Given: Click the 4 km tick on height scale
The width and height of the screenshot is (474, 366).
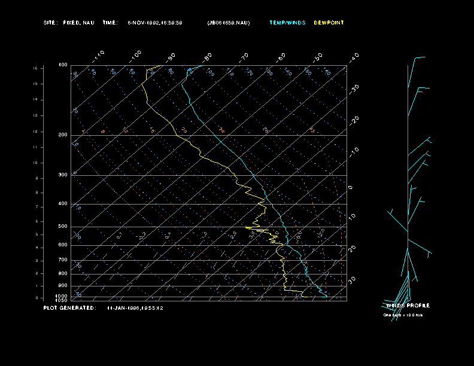Looking at the screenshot, I should tap(37, 248).
